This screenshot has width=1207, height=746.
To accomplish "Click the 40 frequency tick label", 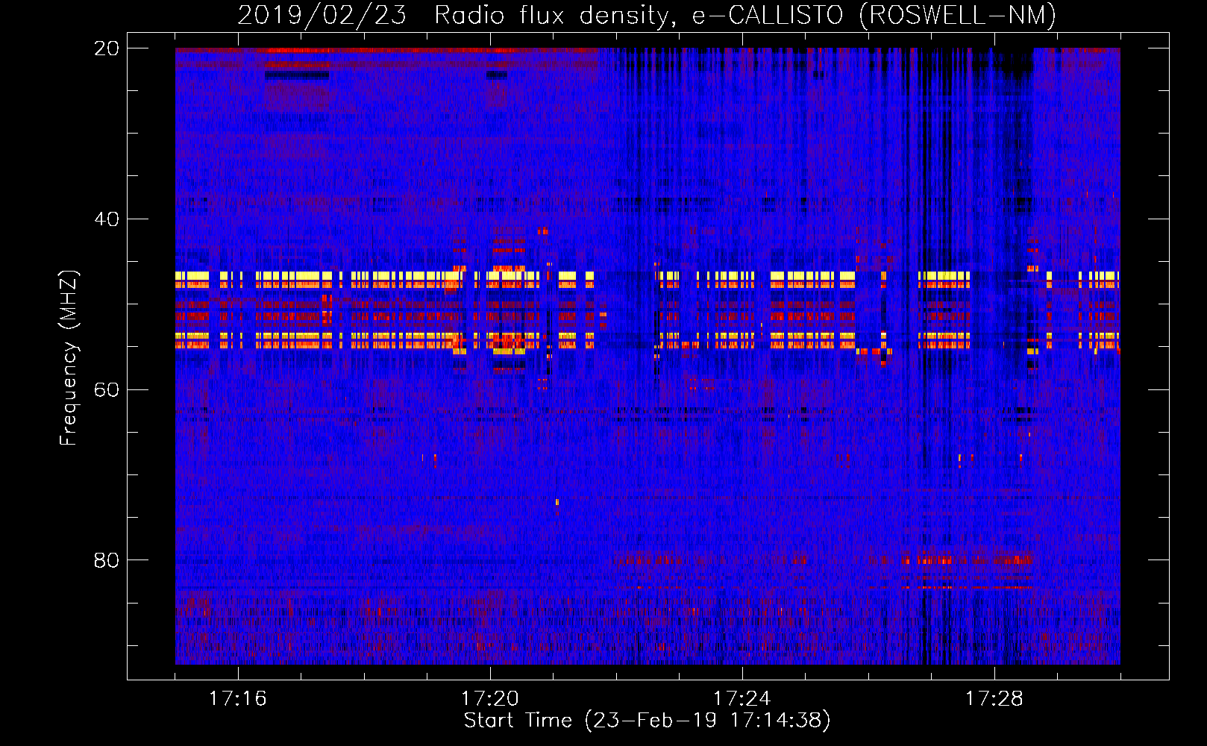I will pos(107,219).
